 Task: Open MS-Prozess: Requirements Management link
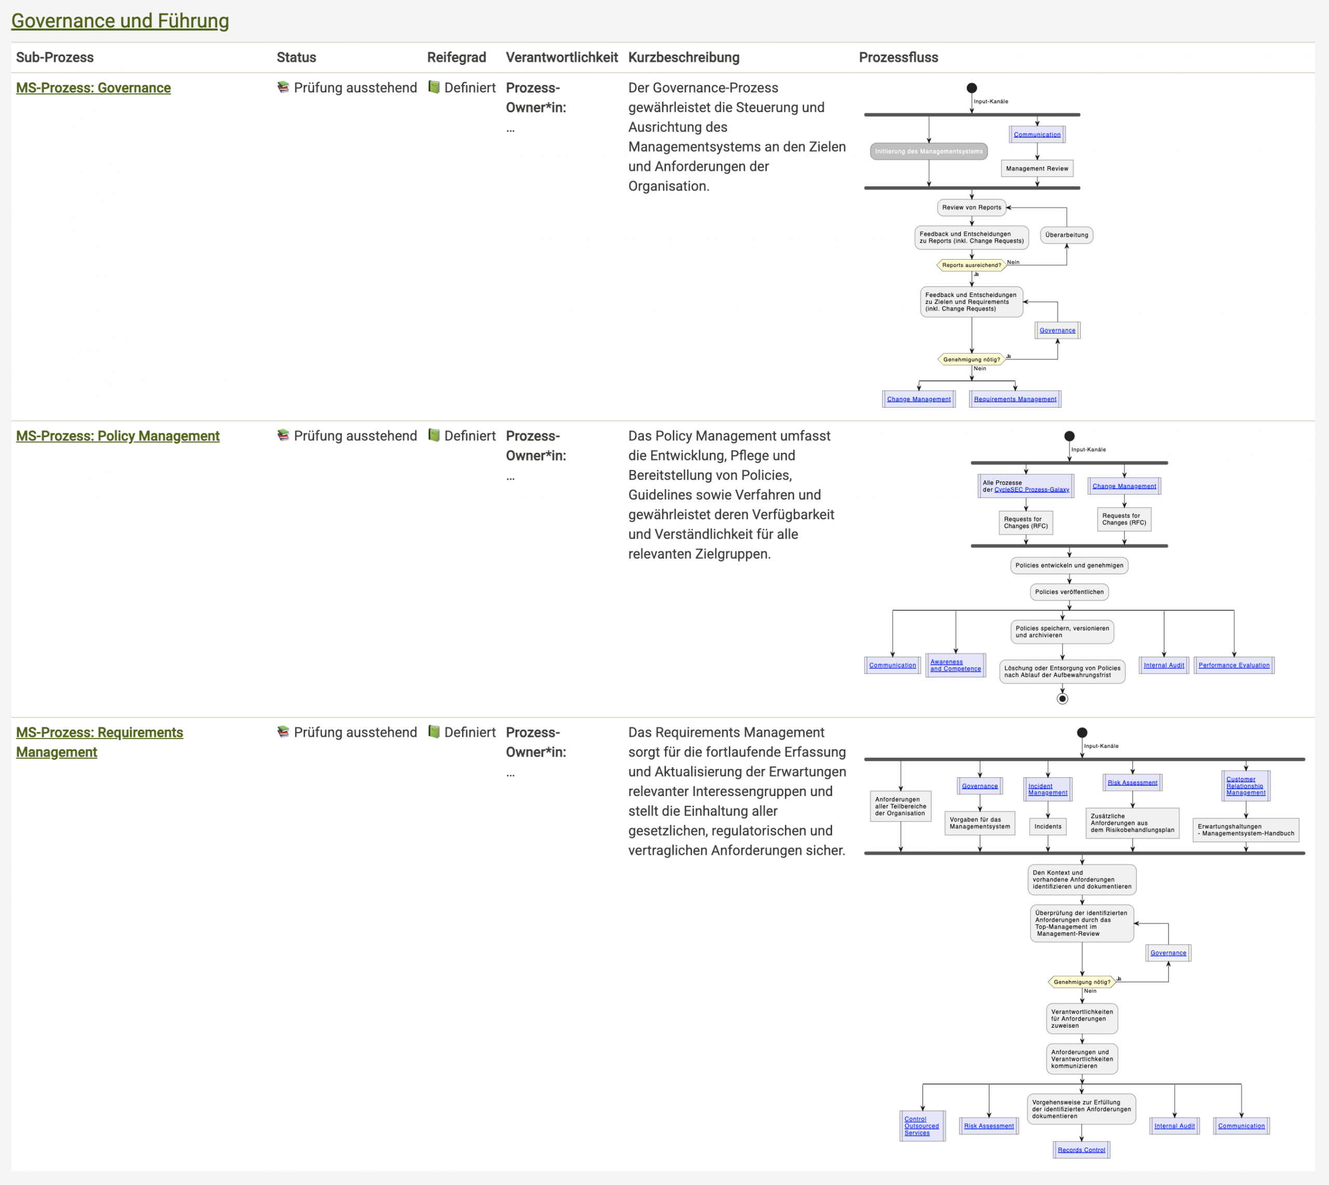pyautogui.click(x=99, y=733)
